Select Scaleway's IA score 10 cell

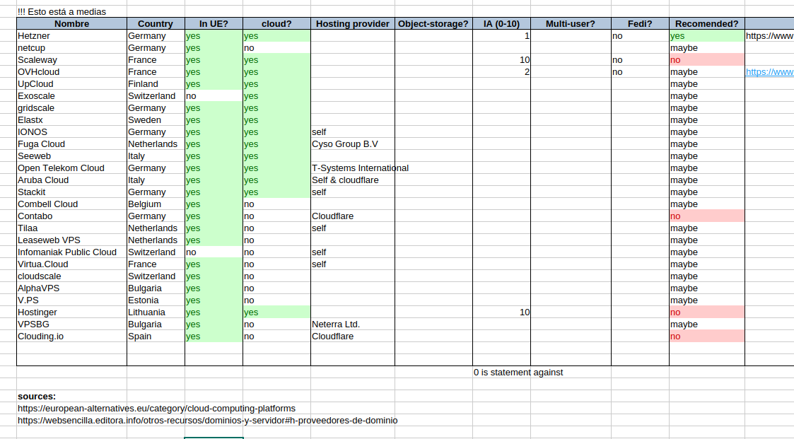tap(501, 60)
